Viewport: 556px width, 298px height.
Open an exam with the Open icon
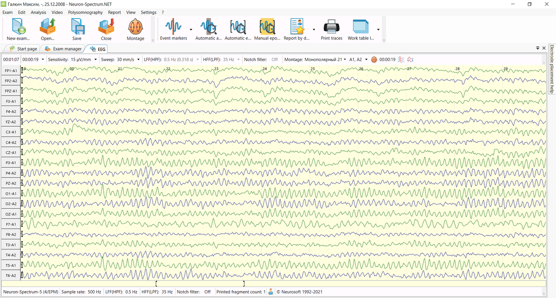pyautogui.click(x=47, y=26)
